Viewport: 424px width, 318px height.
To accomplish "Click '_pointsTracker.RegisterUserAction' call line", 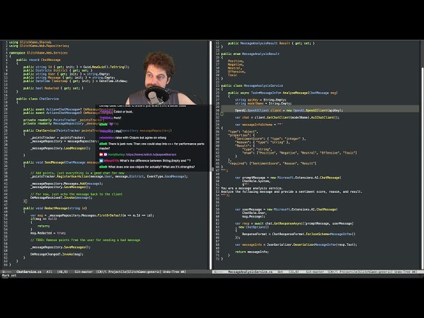I will point(109,176).
